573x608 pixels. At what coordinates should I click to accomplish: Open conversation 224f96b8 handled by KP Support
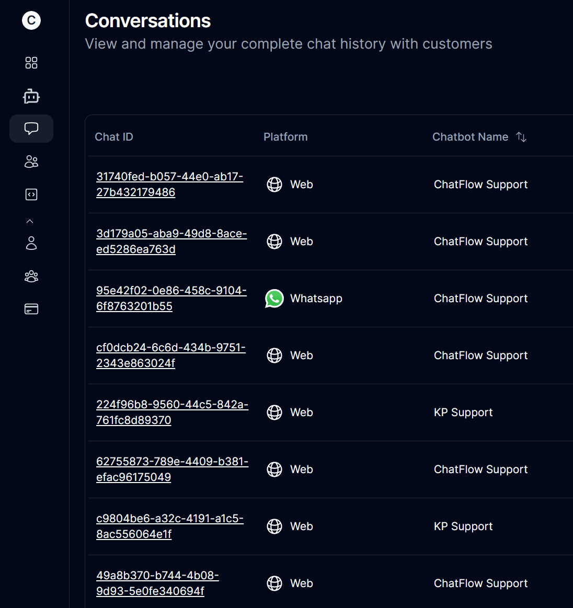coord(173,412)
